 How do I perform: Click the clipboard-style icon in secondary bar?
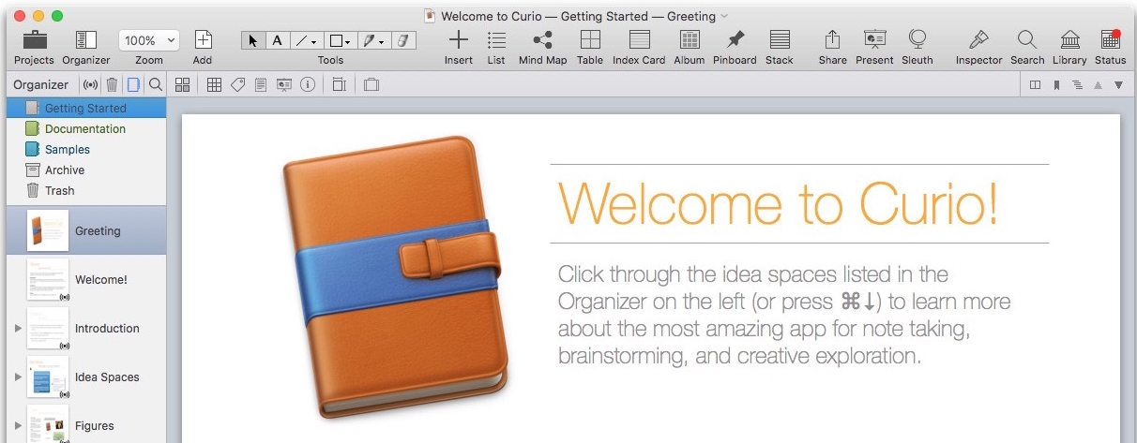click(371, 84)
